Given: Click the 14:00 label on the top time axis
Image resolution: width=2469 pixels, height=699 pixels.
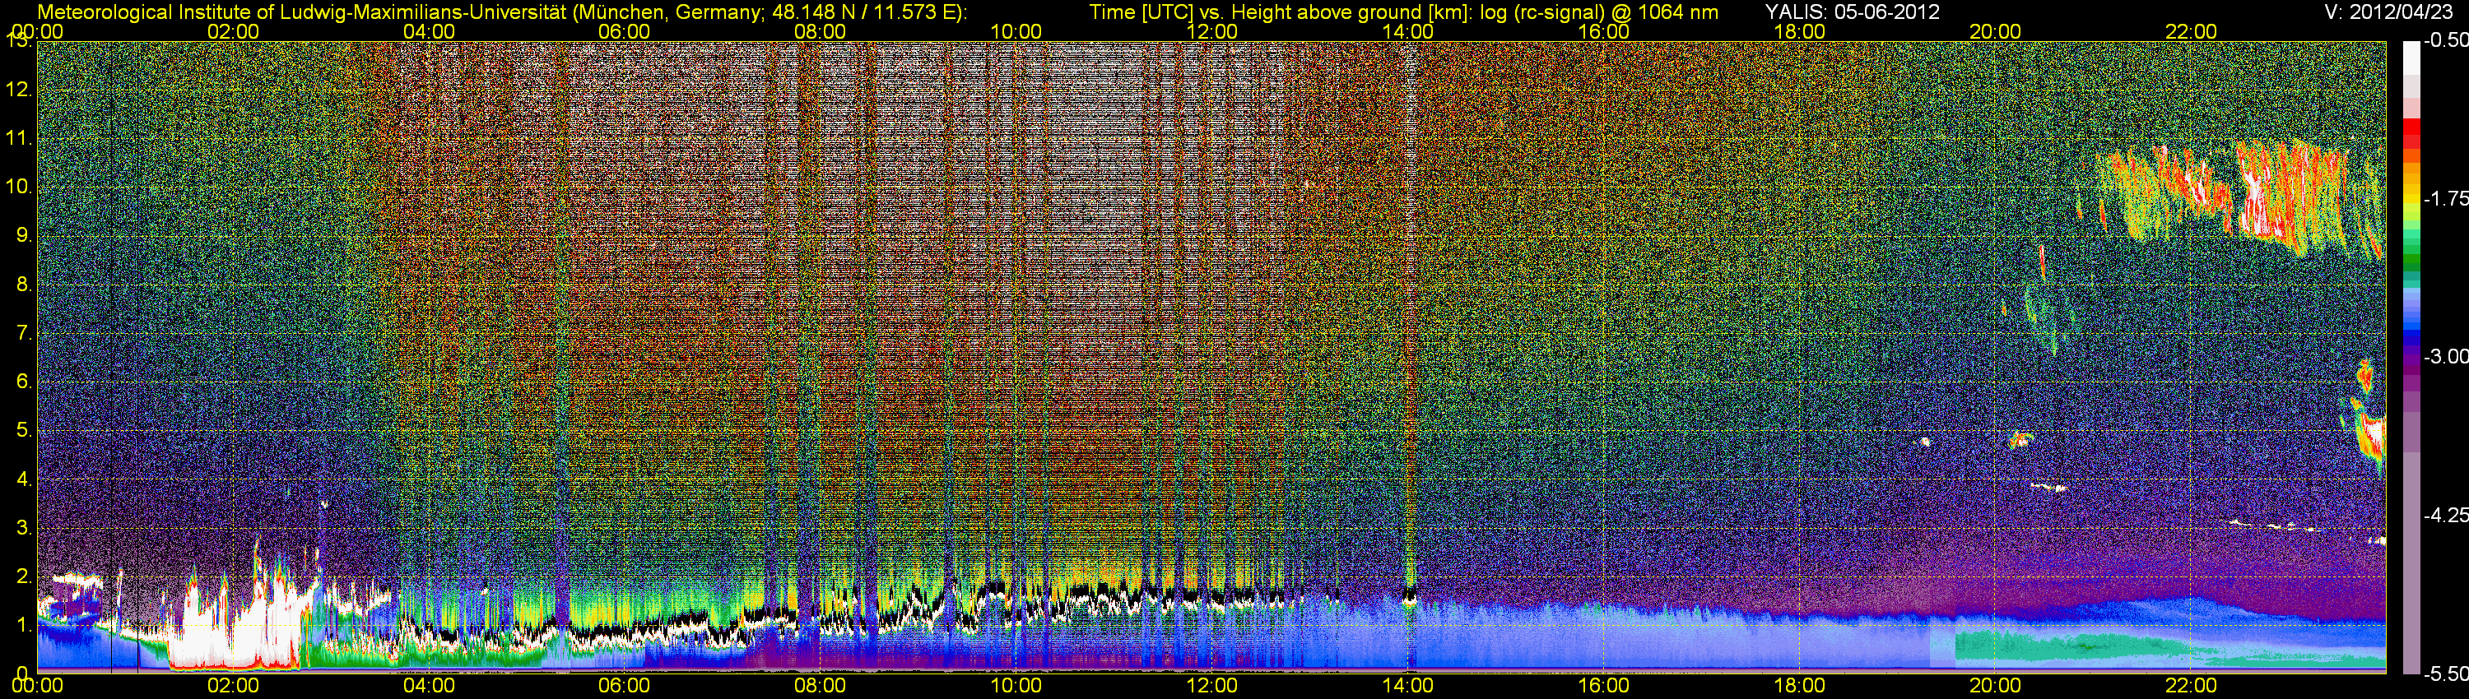Looking at the screenshot, I should click(x=1407, y=31).
